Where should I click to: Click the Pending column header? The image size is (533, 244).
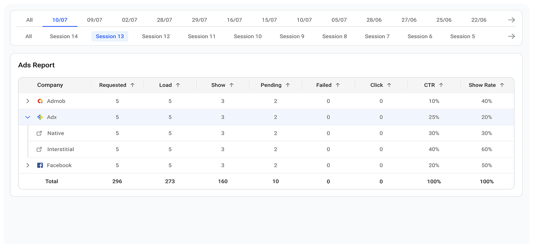pos(271,85)
